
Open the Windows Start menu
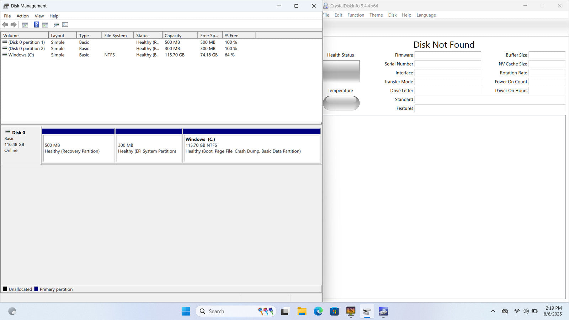pyautogui.click(x=186, y=311)
